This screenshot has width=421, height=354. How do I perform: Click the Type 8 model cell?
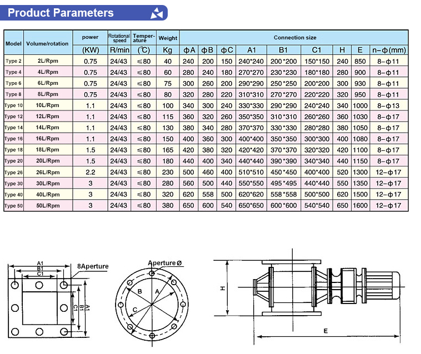tap(13, 94)
